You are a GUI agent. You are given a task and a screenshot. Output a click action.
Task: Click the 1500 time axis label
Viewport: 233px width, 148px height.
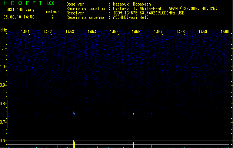225,31
